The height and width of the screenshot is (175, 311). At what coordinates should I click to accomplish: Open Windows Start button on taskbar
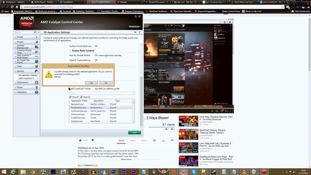[x=4, y=172]
